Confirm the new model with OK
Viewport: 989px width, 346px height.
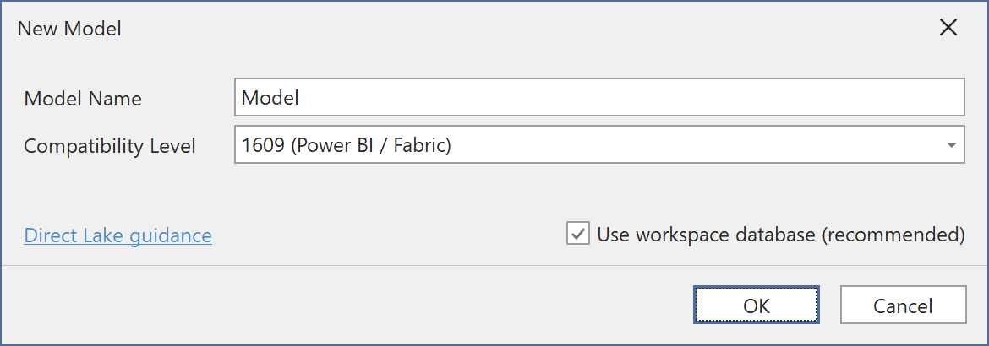757,305
